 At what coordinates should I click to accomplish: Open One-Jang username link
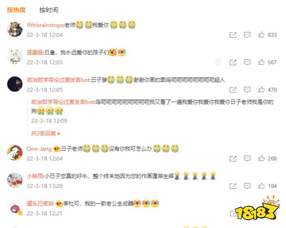[39, 149]
